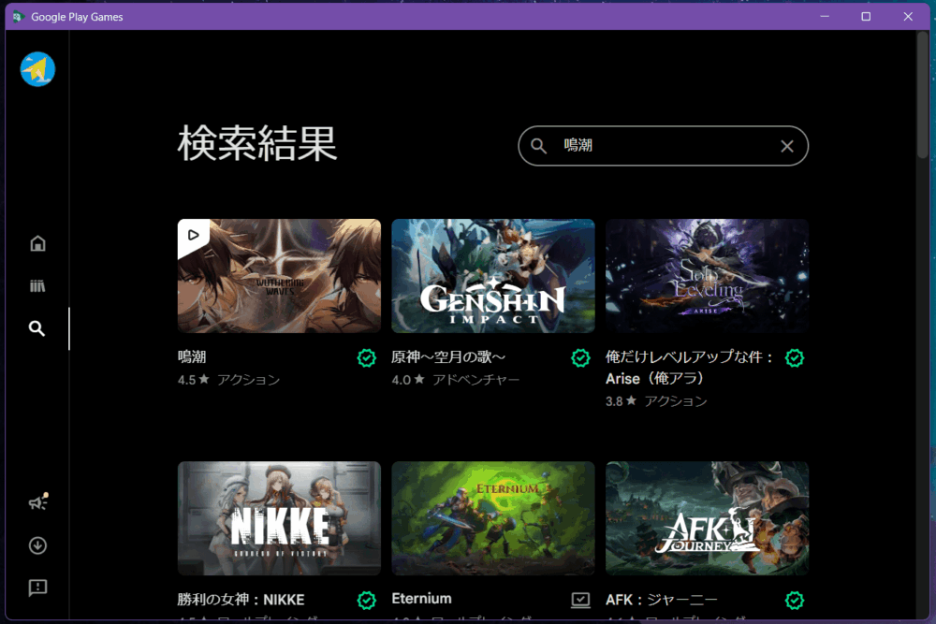
Task: Clear the search field with X
Action: pyautogui.click(x=787, y=146)
